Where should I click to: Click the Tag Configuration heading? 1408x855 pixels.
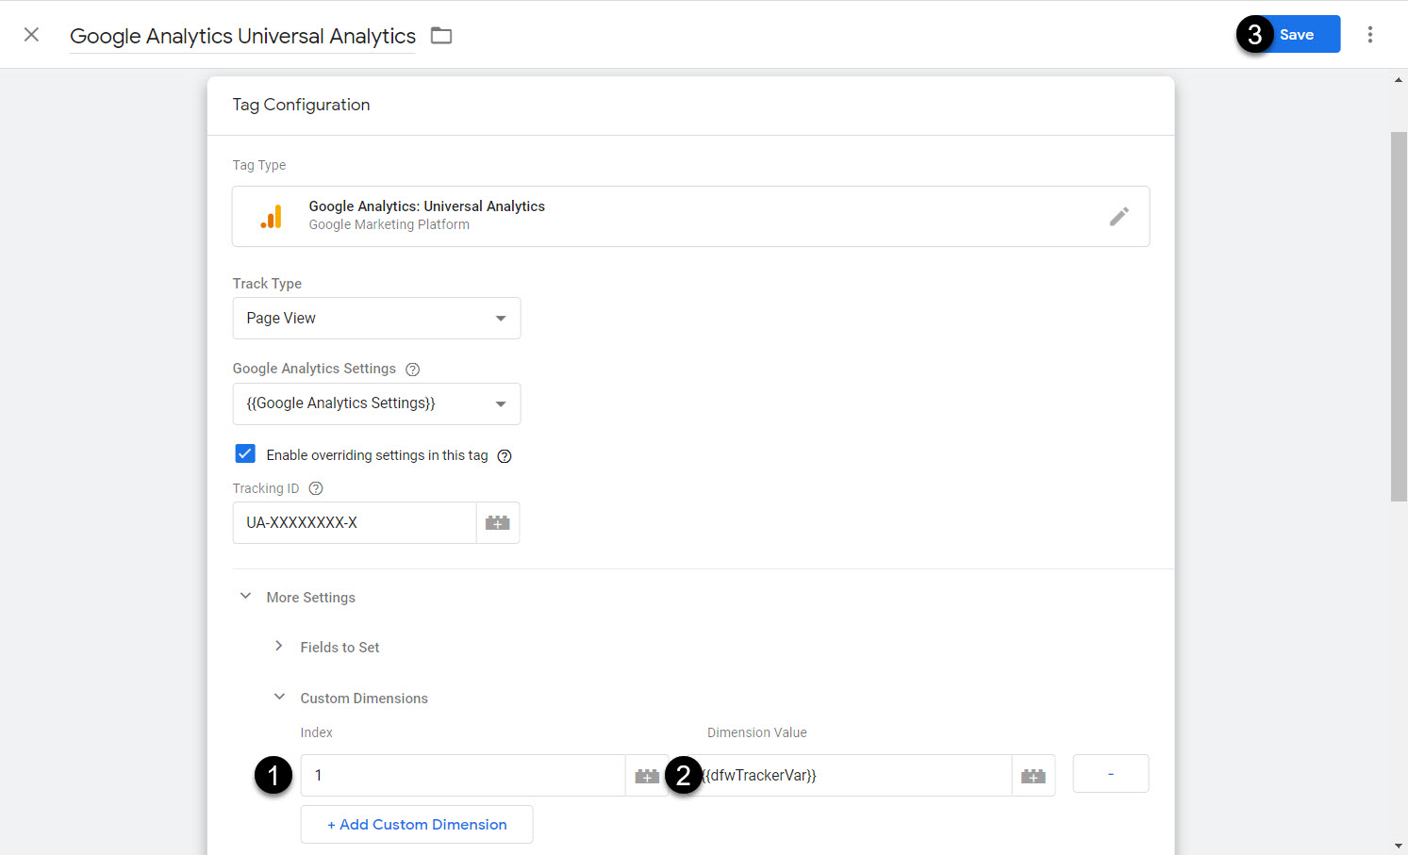[301, 105]
